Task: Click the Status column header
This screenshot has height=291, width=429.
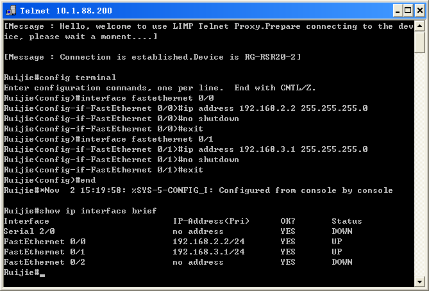Action: pyautogui.click(x=346, y=221)
